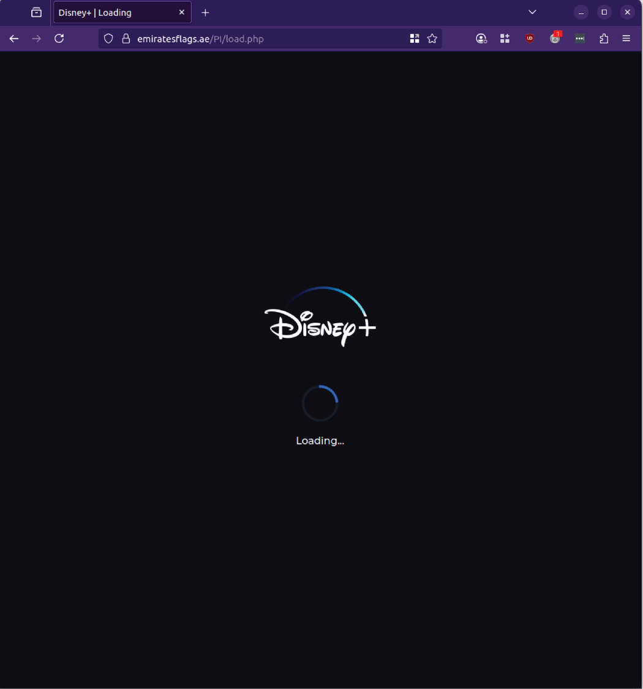
Task: Click the add-blocks extension icon
Action: click(x=505, y=38)
